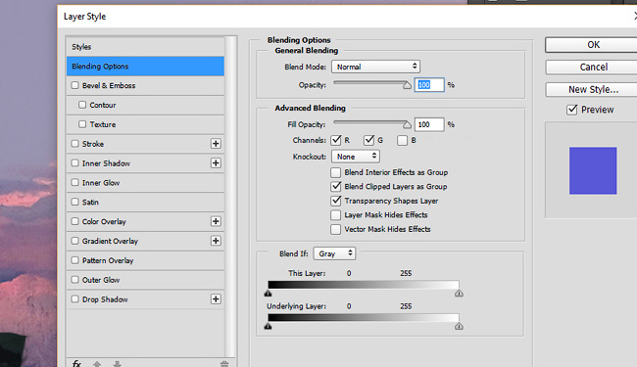637x367 pixels.
Task: Check Blend Interior Effects as Group
Action: 335,173
